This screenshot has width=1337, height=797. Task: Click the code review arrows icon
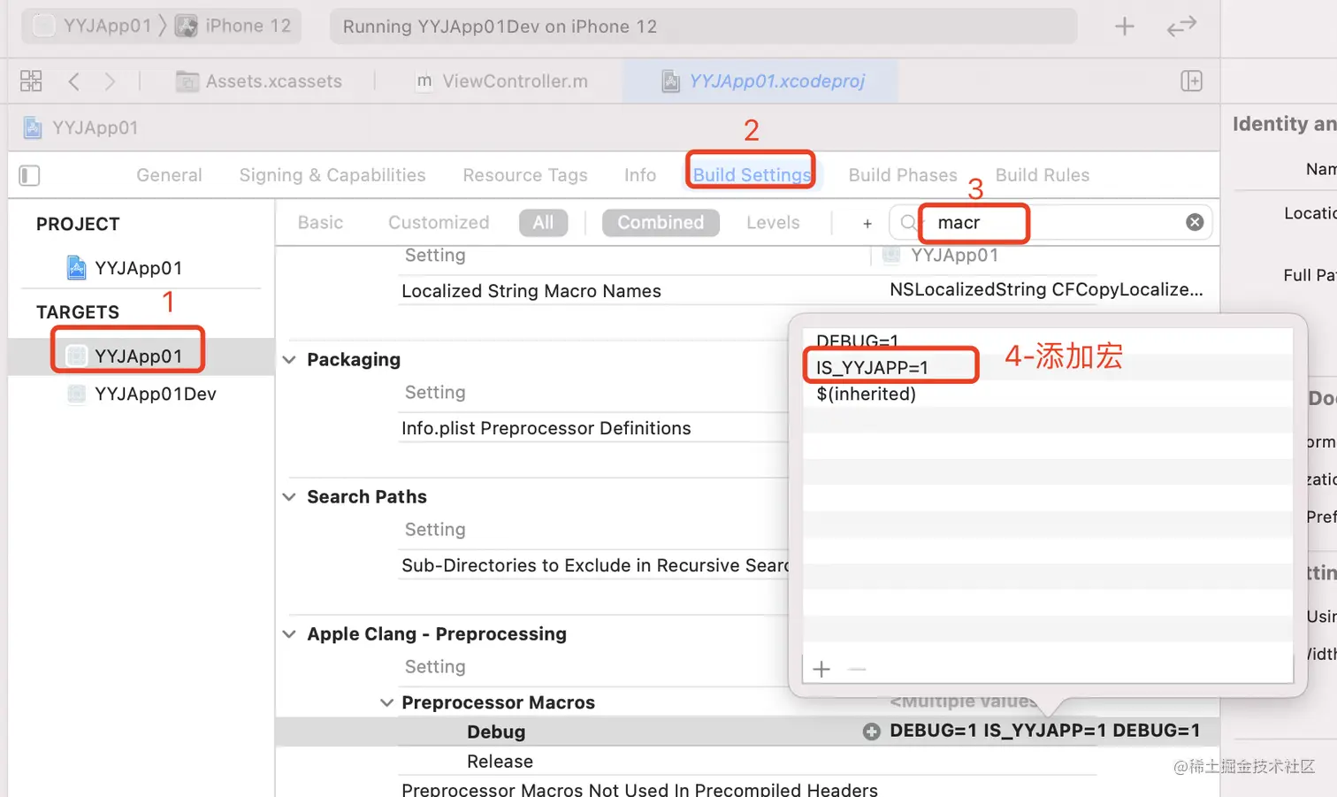pos(1181,27)
